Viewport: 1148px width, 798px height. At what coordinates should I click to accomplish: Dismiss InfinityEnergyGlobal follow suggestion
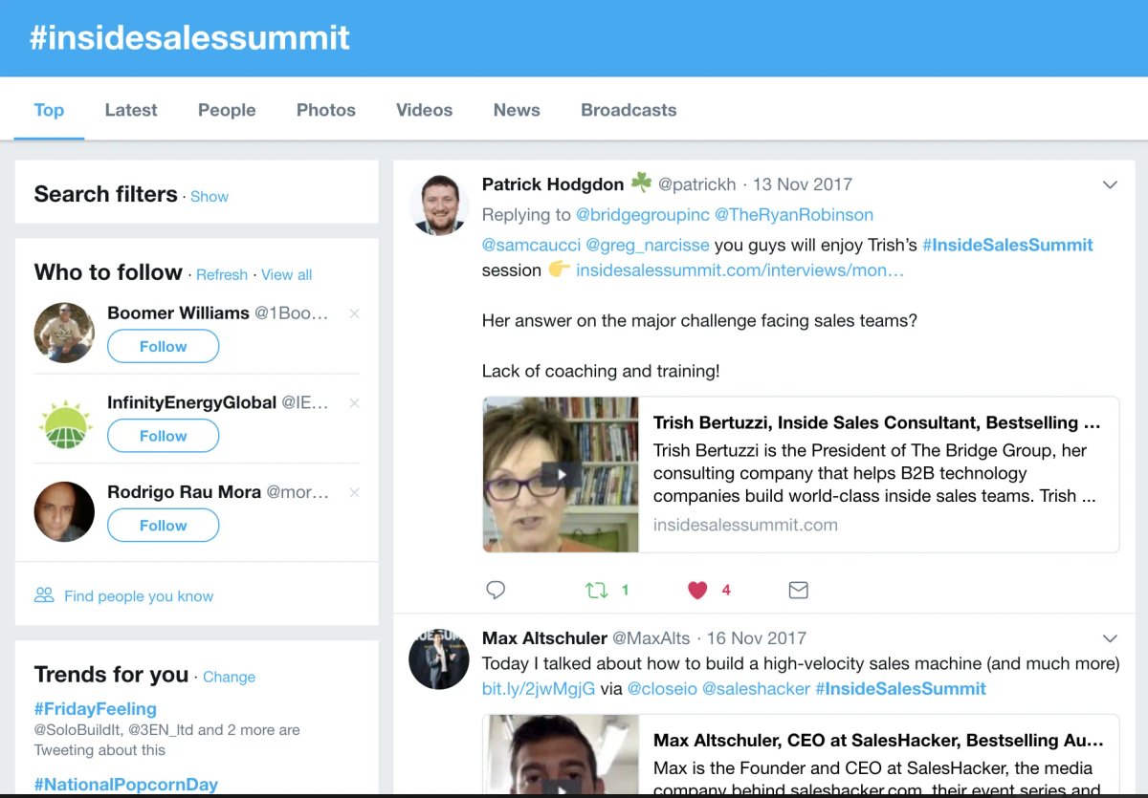pos(355,403)
